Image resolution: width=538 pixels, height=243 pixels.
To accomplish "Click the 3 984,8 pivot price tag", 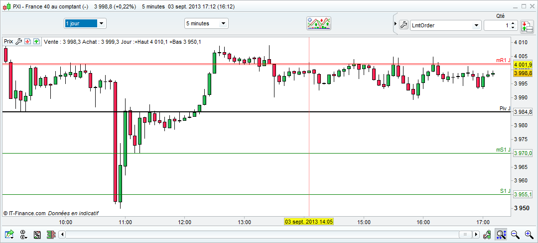I will 523,112.
